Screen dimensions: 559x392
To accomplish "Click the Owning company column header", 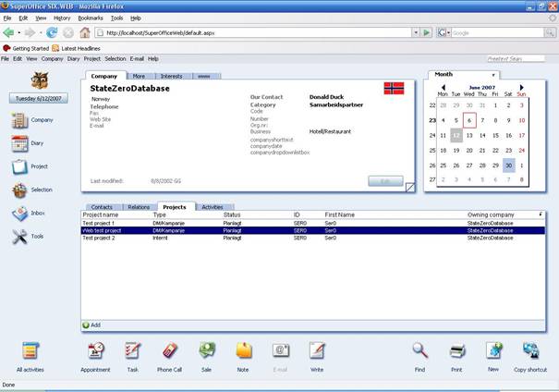I will [x=491, y=214].
